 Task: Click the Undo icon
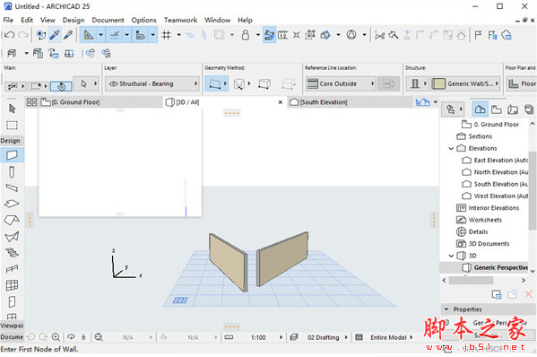coord(9,35)
